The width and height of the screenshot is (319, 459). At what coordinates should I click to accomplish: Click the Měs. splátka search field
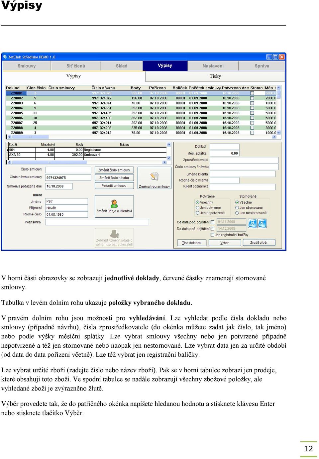tap(225, 153)
